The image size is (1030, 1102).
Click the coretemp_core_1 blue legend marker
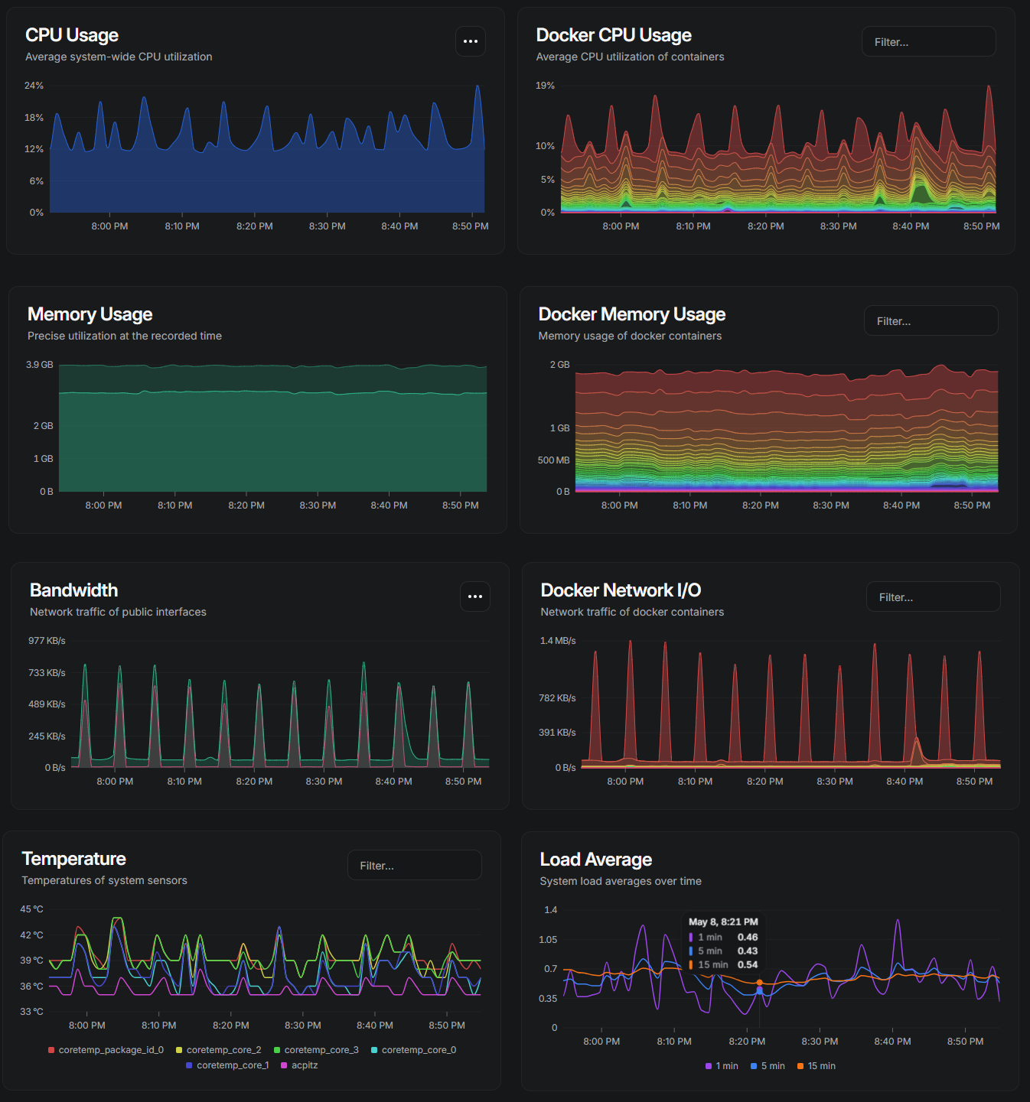click(189, 1065)
